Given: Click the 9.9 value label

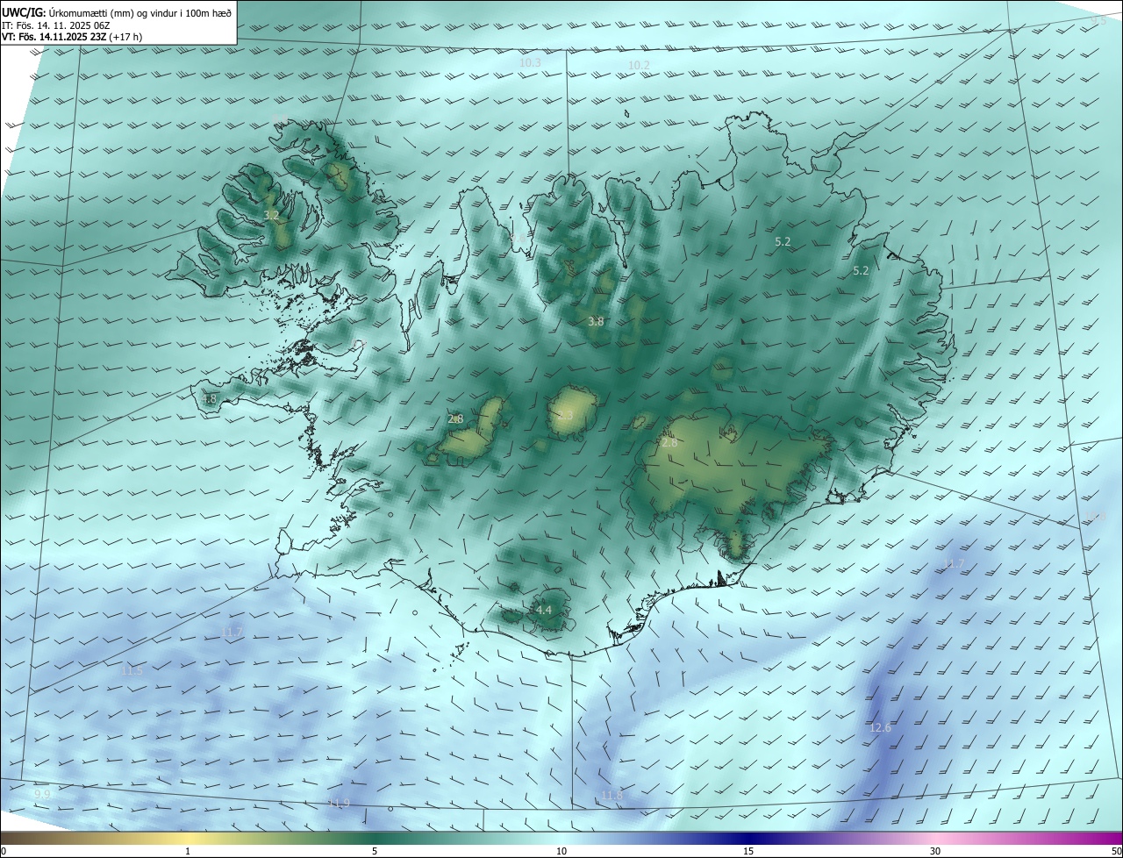Looking at the screenshot, I should click(43, 794).
